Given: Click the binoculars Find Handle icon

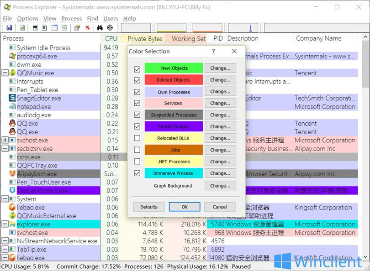Looking at the screenshot, I should tap(100, 27).
